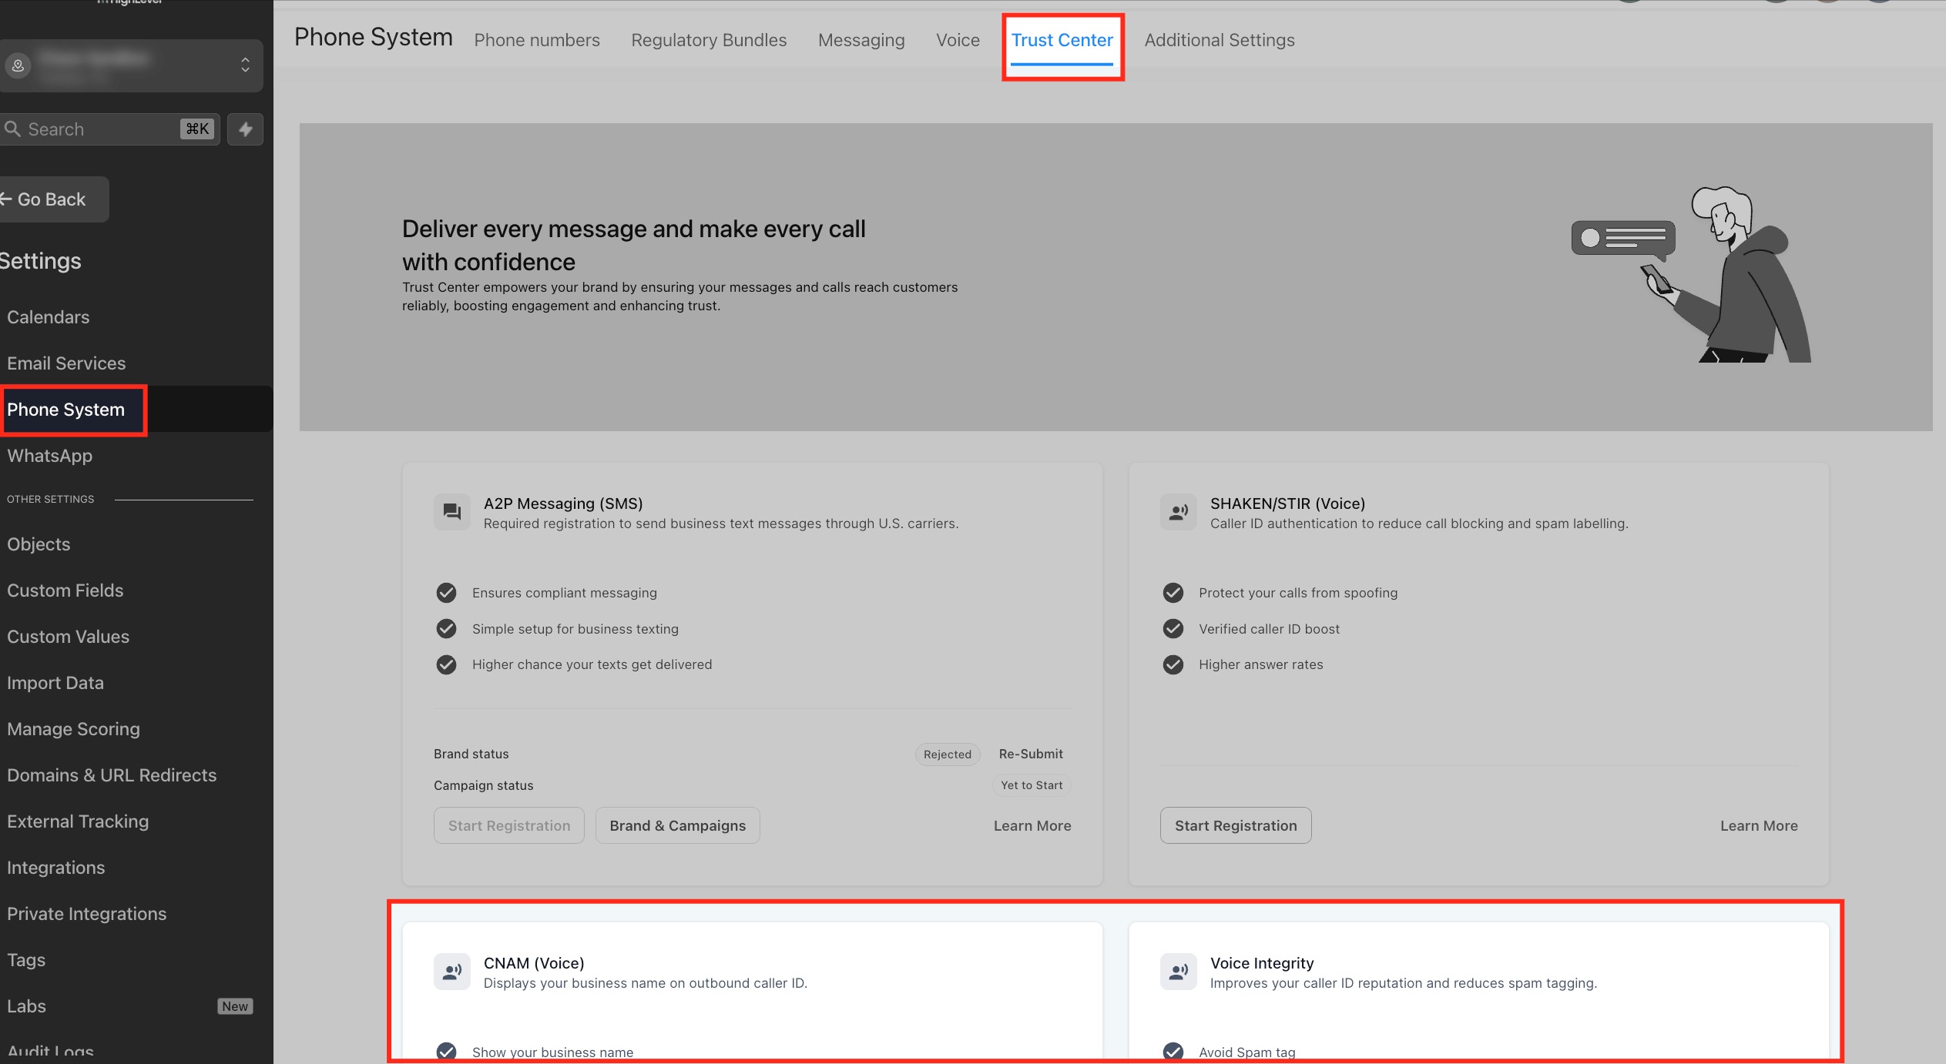1946x1064 pixels.
Task: Click the 'Ensures compliant messaging' checkmark
Action: (446, 592)
